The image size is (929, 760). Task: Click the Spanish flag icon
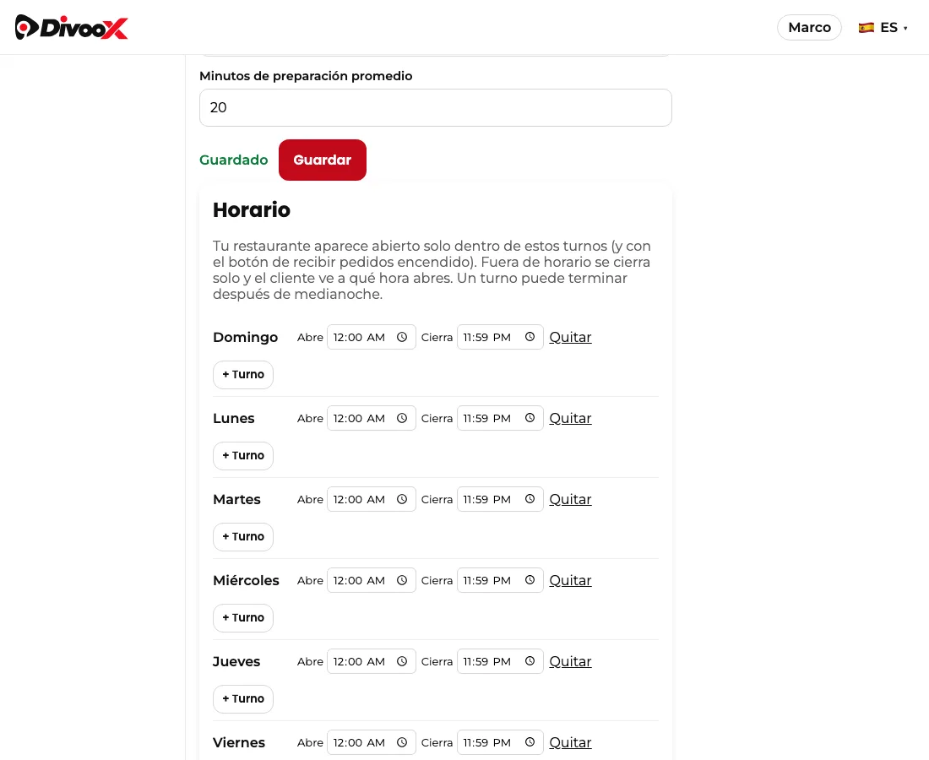click(867, 28)
